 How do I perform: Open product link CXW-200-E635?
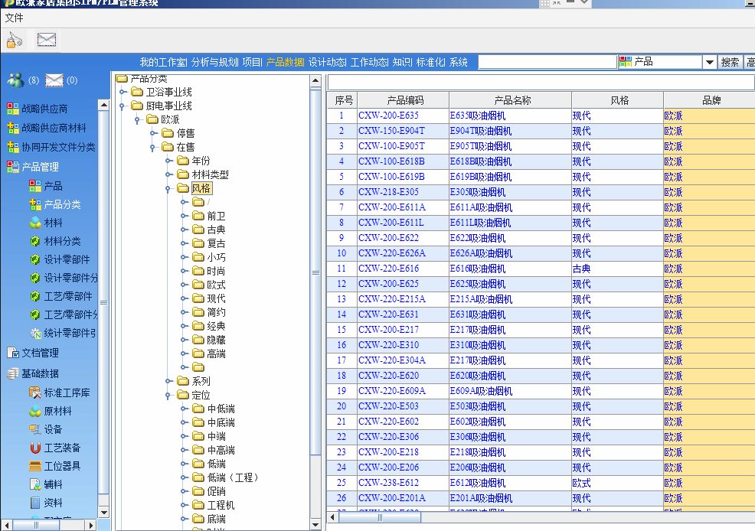(x=388, y=116)
